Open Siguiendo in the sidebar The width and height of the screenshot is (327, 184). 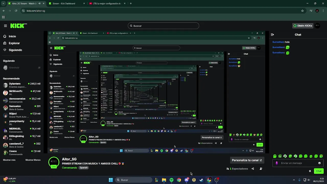pos(15,50)
